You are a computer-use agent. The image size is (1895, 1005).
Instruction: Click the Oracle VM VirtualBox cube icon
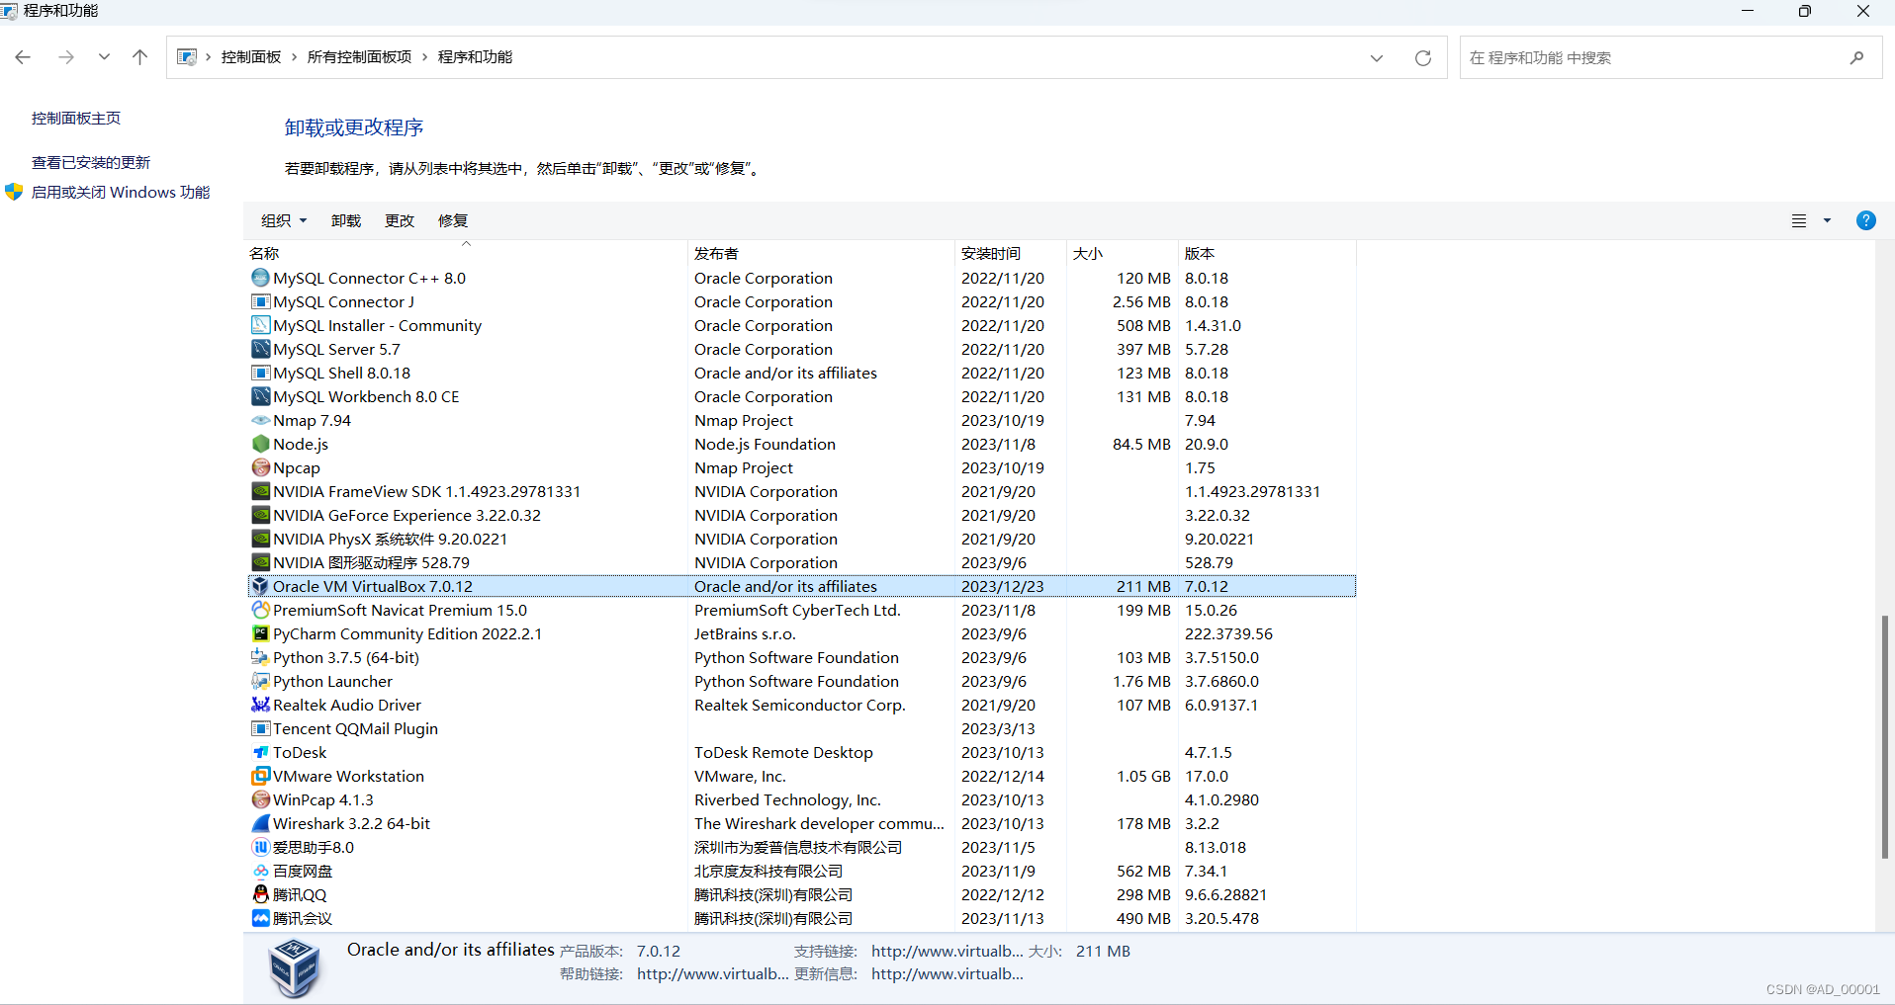[260, 586]
